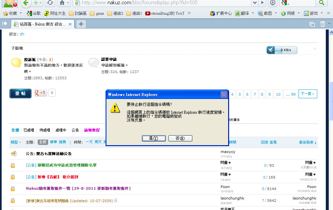Open the 類型 filter dropdown
The height and width of the screenshot is (210, 333).
click(x=16, y=142)
